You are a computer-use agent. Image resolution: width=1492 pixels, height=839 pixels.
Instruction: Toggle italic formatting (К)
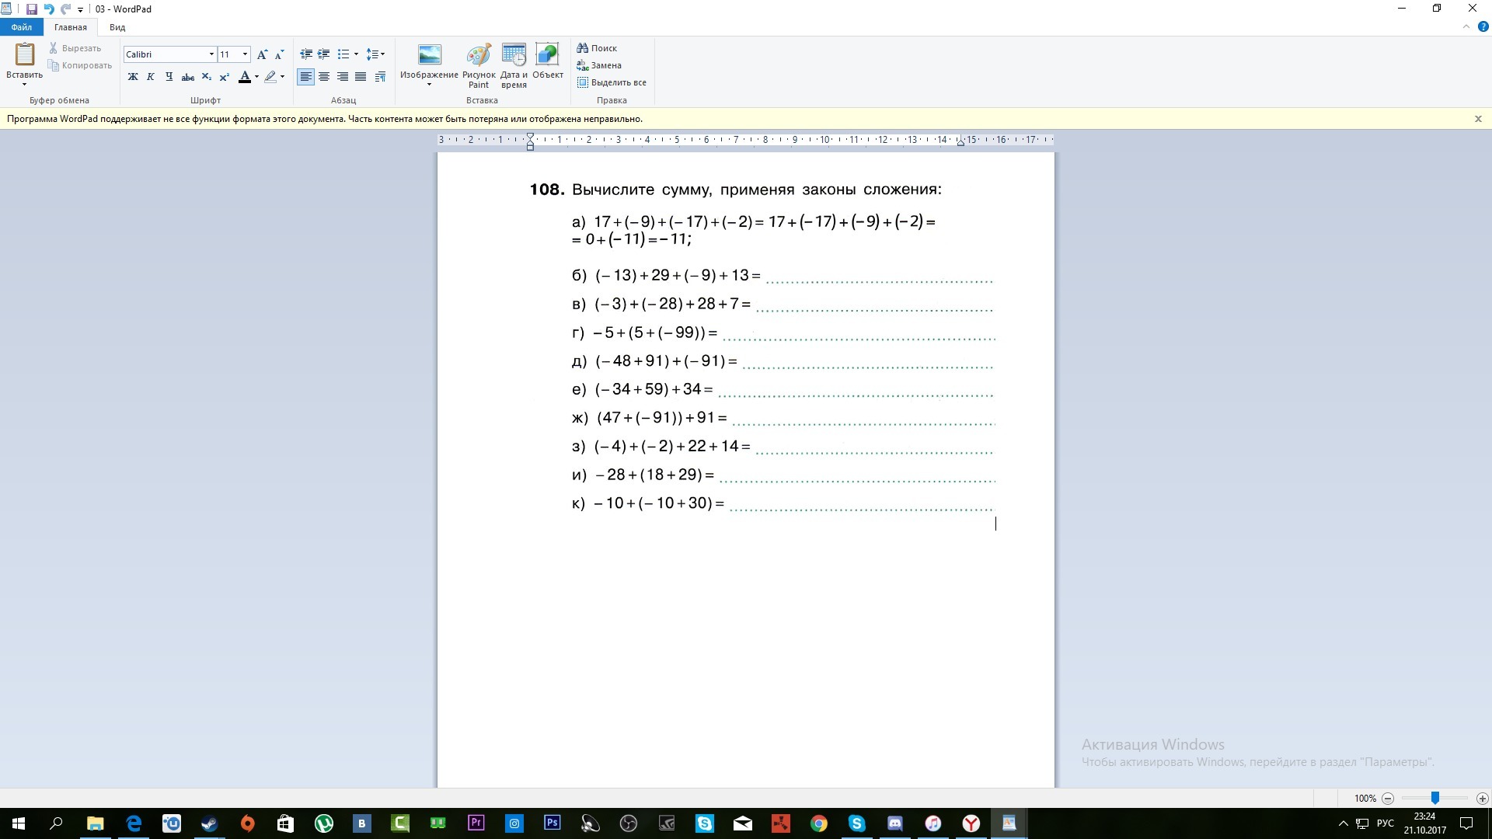click(151, 77)
